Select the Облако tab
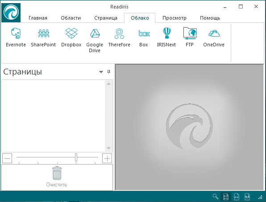Image resolution: width=266 pixels, height=202 pixels. pyautogui.click(x=140, y=18)
